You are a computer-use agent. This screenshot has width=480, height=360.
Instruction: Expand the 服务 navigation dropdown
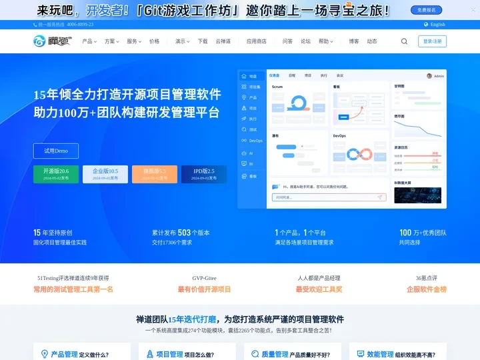(x=134, y=41)
